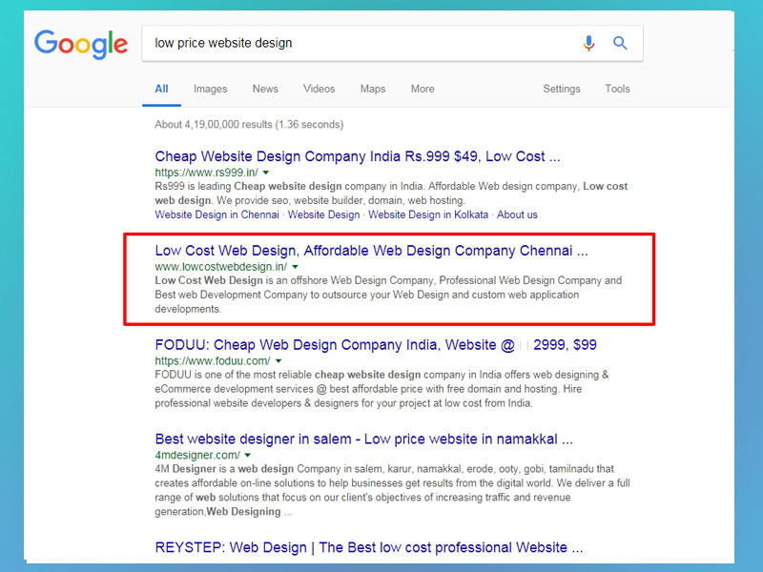Click snippet '4M Designer is a web design Company'
Image resolution: width=763 pixels, height=572 pixels.
392,490
